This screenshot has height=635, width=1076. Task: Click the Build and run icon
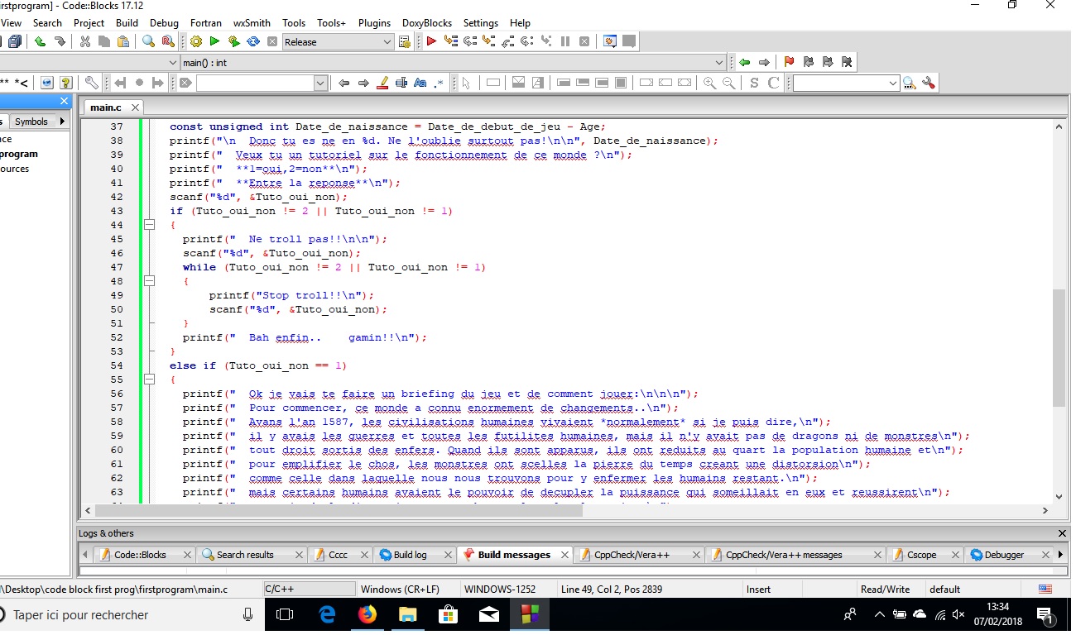click(235, 41)
